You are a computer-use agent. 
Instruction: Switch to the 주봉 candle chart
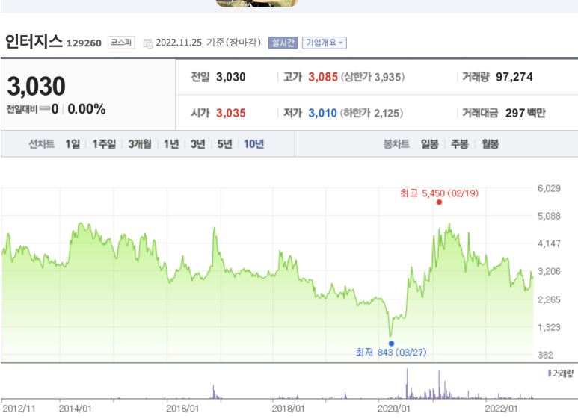[460, 144]
